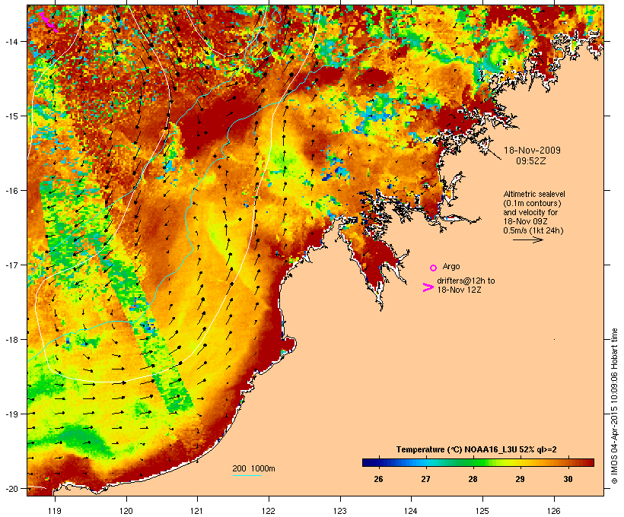The image size is (624, 517).
Task: Click the magenta drifter track near 119°E
Action: (49, 22)
